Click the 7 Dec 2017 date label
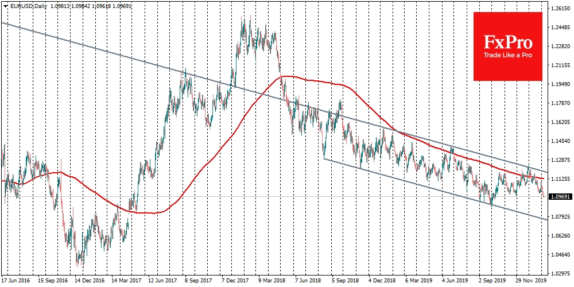The height and width of the screenshot is (287, 574). (236, 281)
